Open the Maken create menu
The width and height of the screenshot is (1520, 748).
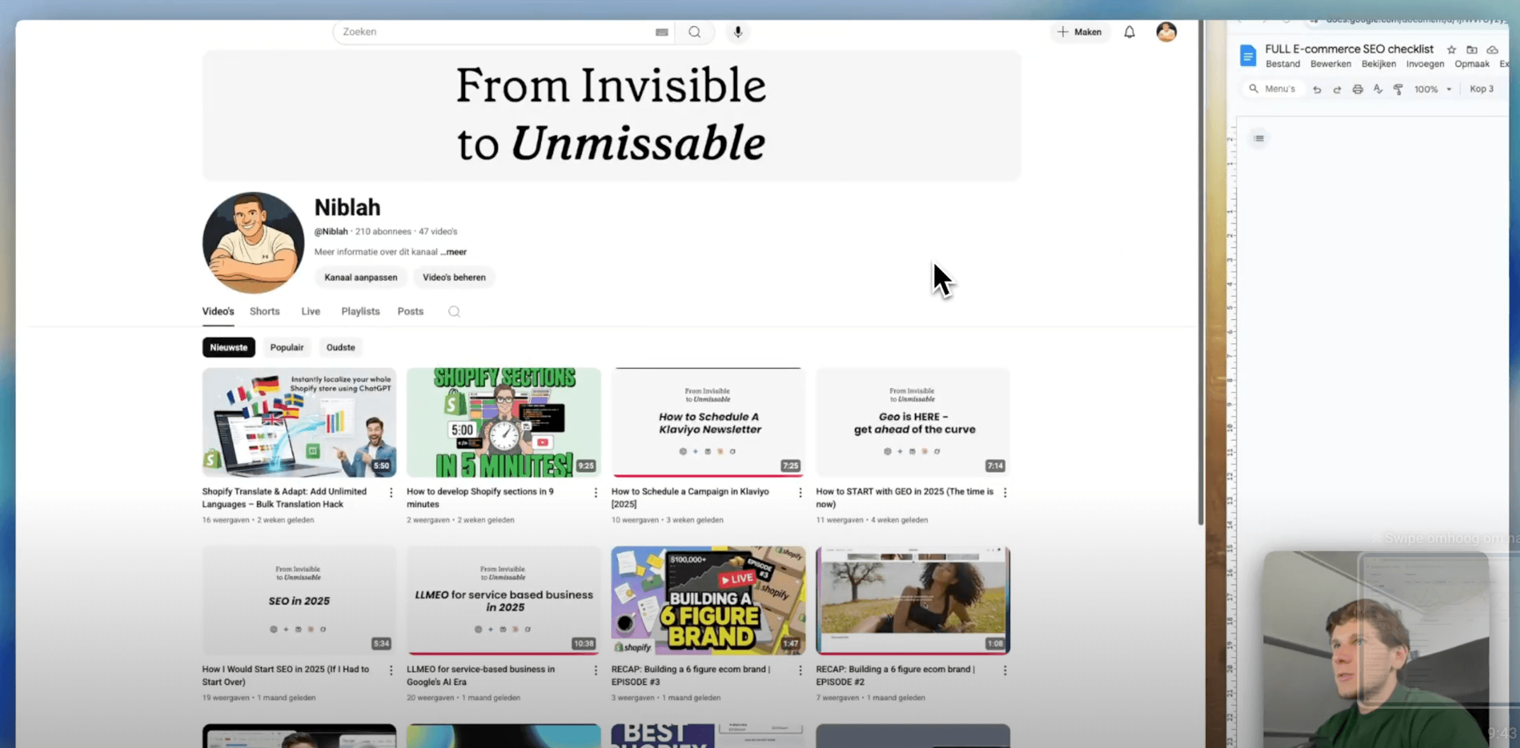coord(1079,32)
